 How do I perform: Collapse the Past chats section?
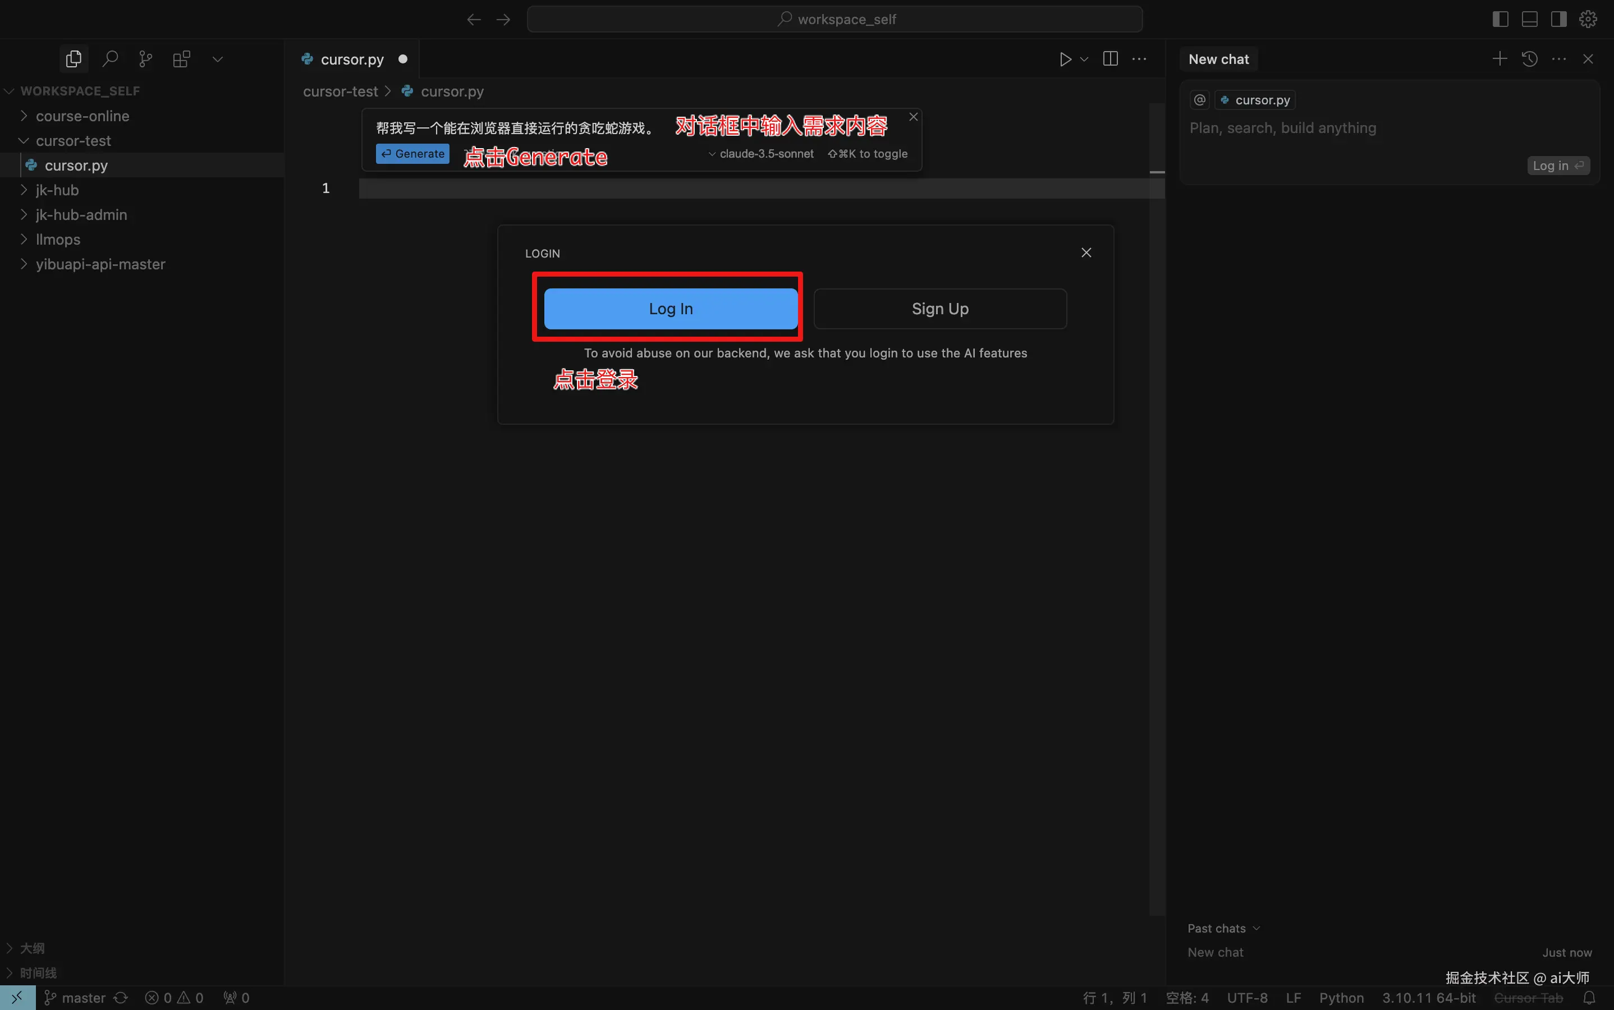[x=1223, y=929]
